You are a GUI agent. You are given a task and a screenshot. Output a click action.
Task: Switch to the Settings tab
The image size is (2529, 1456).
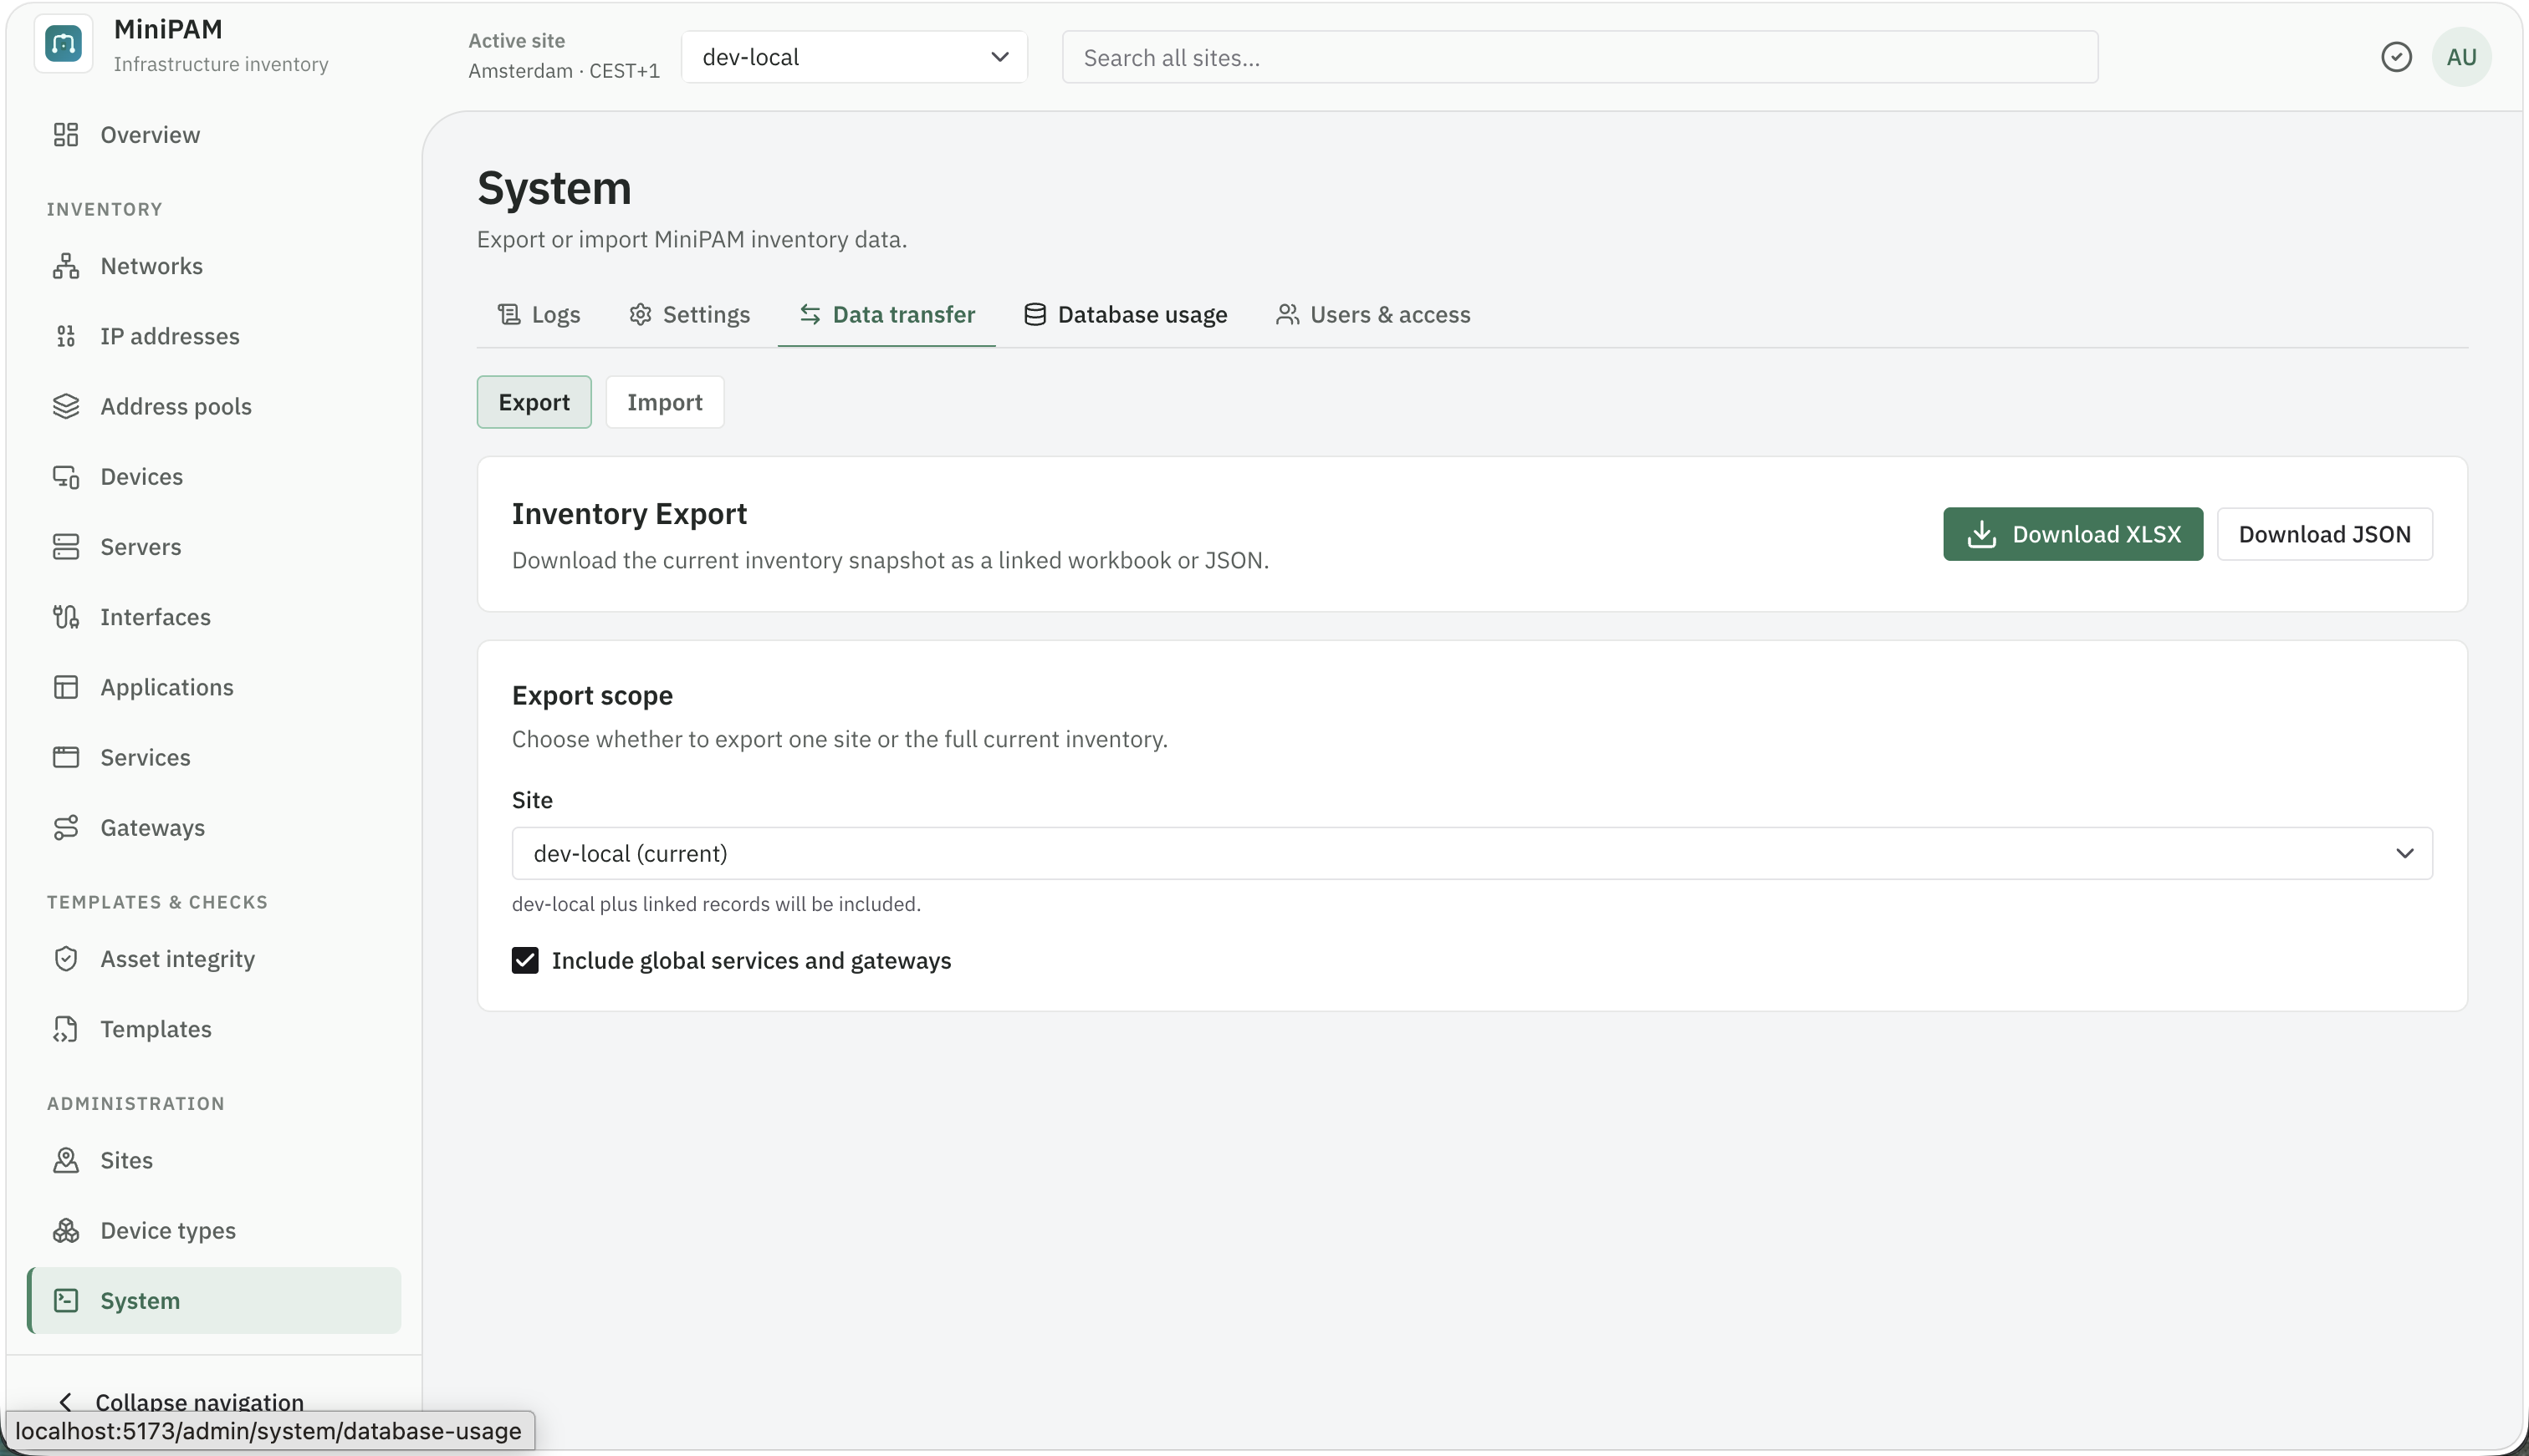689,315
